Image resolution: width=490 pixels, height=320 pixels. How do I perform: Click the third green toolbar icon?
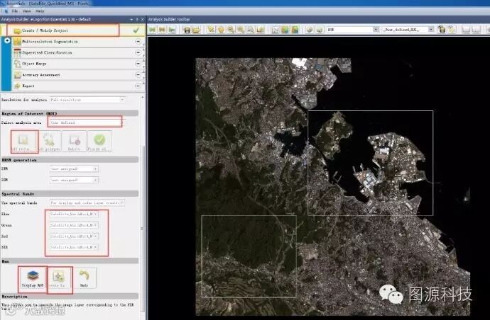(x=172, y=30)
